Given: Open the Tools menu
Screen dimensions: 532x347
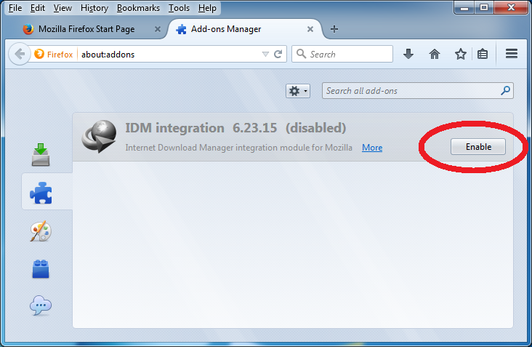Looking at the screenshot, I should (179, 8).
